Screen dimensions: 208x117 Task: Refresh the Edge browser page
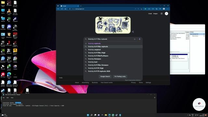pyautogui.click(x=62, y=9)
